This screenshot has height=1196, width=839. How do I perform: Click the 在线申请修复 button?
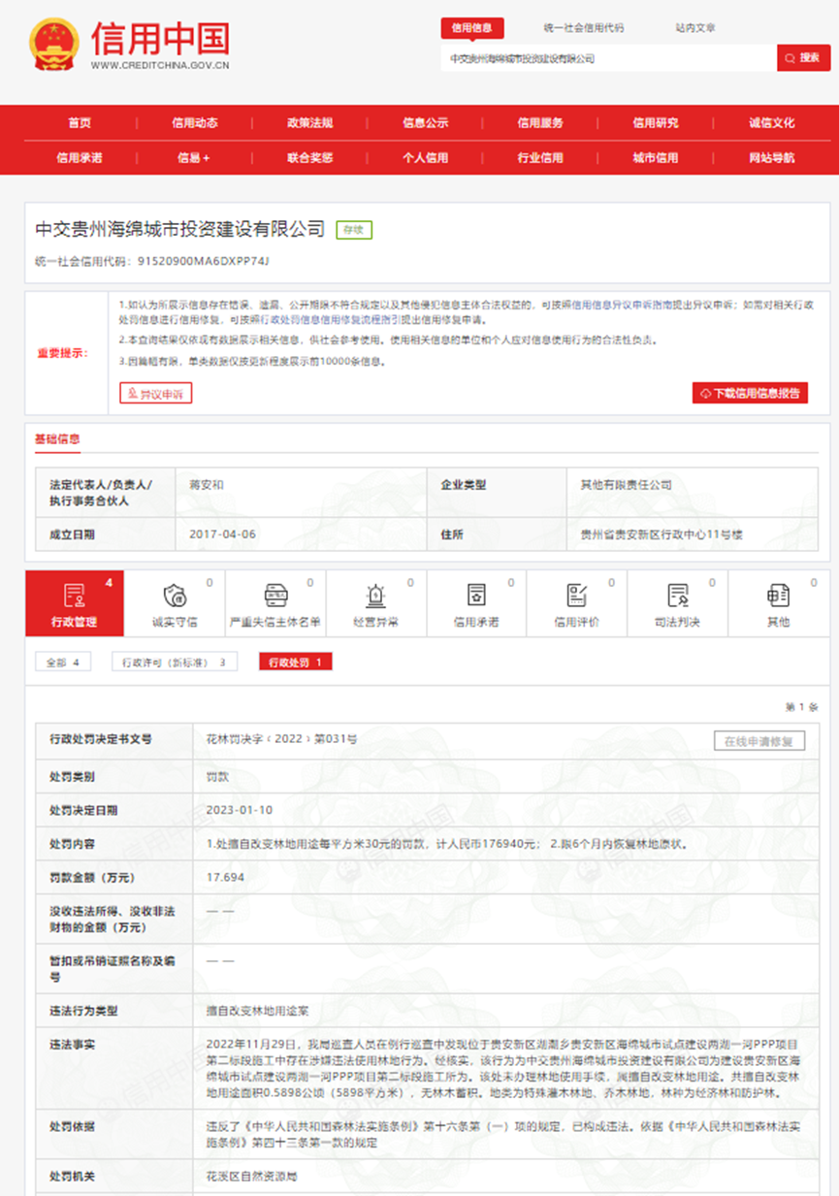tap(759, 741)
